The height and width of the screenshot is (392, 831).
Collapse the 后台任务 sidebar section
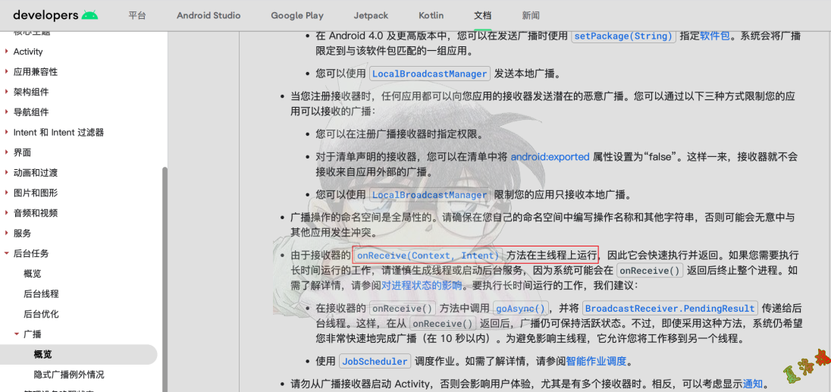click(7, 253)
